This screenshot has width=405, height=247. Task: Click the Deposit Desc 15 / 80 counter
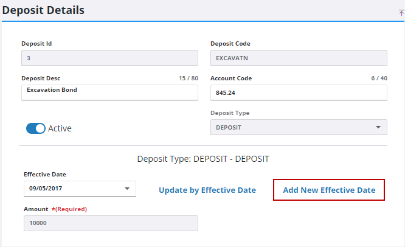[187, 78]
